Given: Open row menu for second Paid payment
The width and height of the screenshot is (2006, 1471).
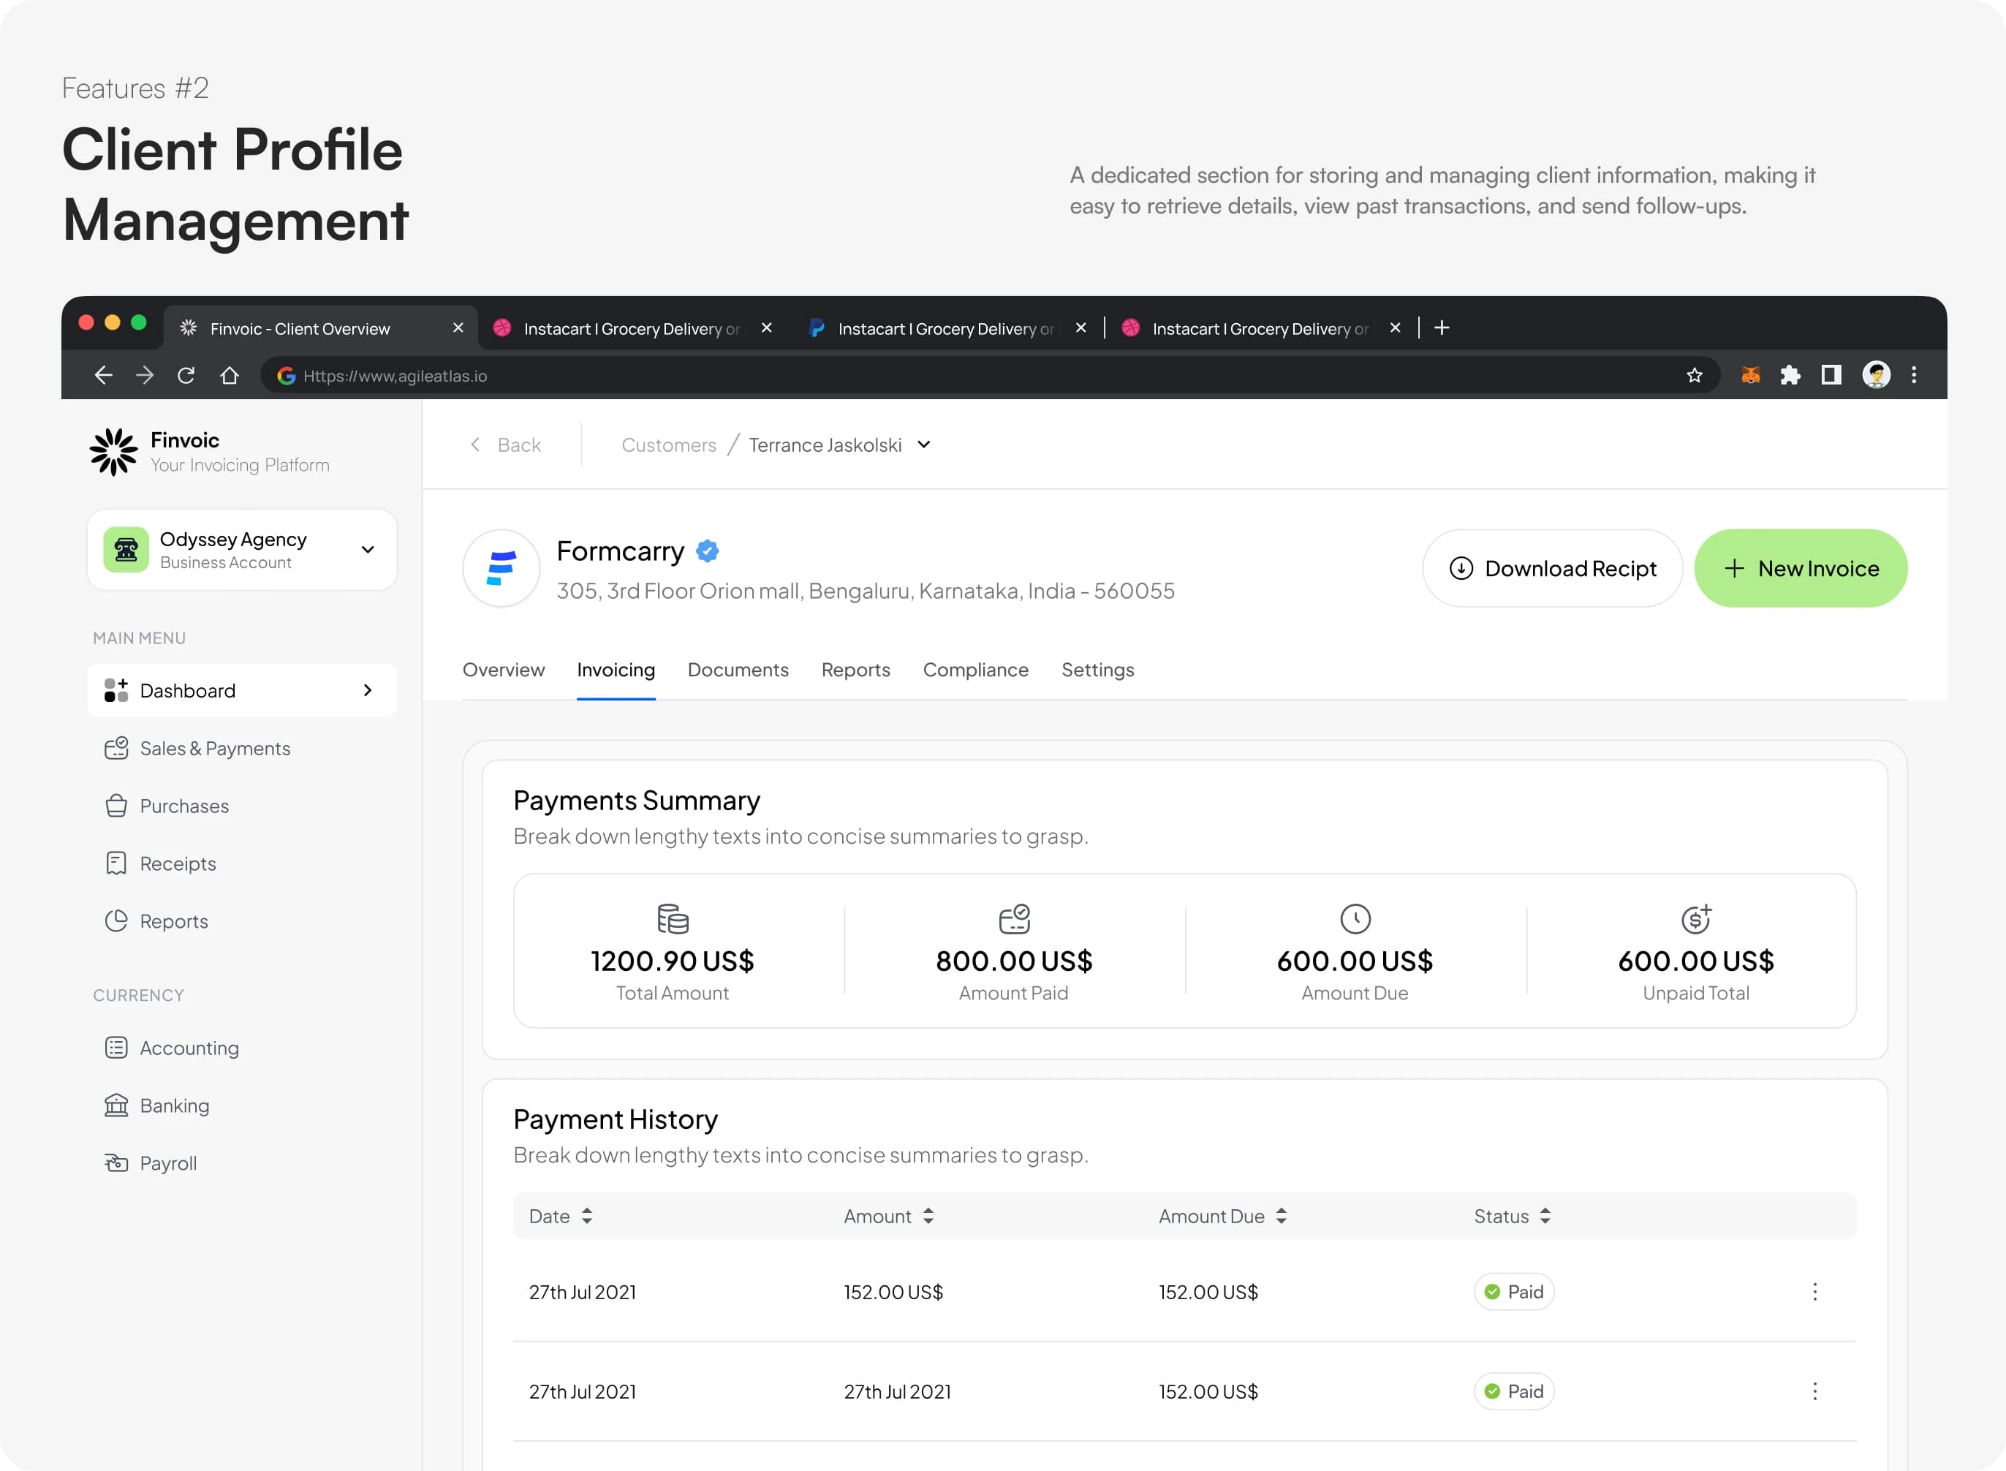Looking at the screenshot, I should [x=1814, y=1391].
